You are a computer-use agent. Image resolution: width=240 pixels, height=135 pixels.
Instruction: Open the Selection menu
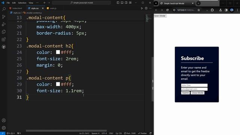[x=22, y=3]
